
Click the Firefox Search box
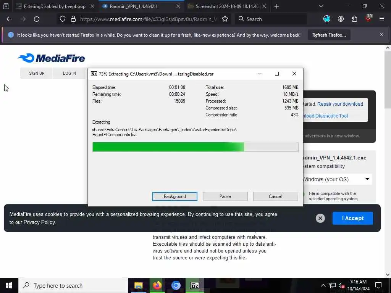[x=271, y=19]
